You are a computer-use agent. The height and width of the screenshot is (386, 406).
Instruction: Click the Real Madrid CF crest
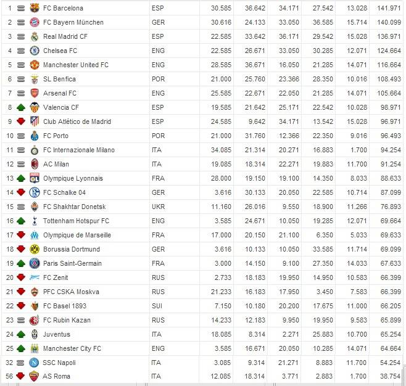point(34,36)
